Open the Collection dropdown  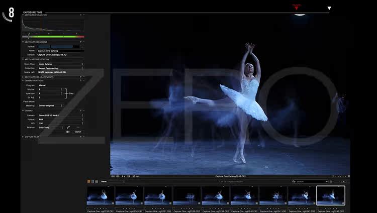pos(61,68)
